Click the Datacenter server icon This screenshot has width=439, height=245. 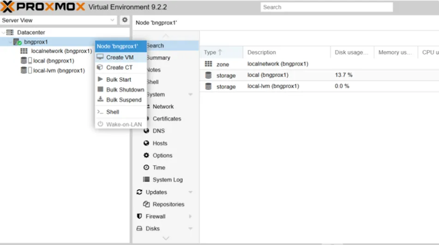(x=10, y=32)
